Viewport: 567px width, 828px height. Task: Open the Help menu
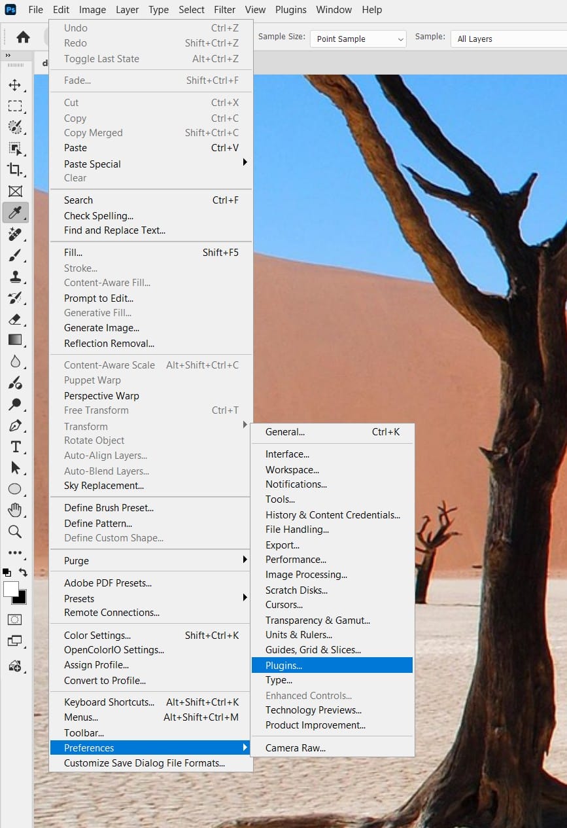[371, 10]
